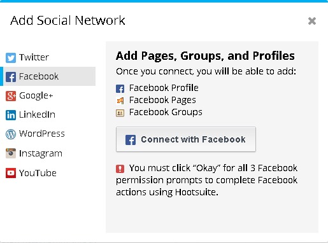Click the Google+ red icon
The height and width of the screenshot is (243, 328).
pos(11,96)
